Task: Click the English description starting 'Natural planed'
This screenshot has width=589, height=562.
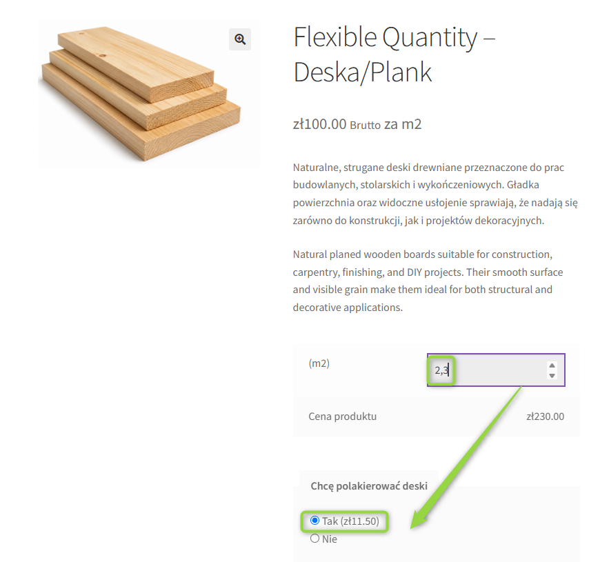Action: pyautogui.click(x=428, y=281)
